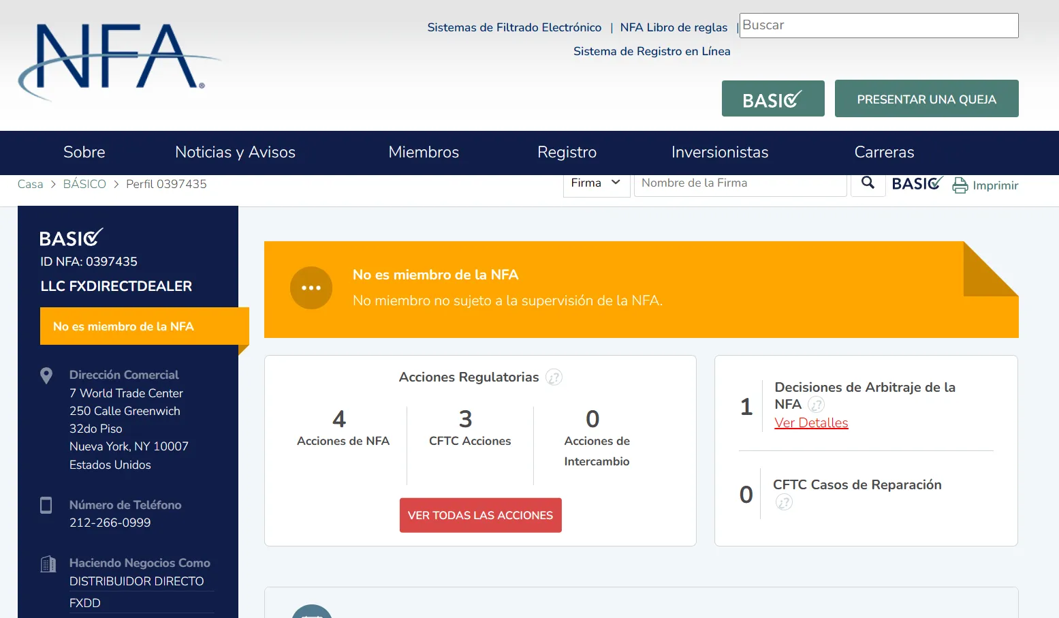Focus the Nombre de la Firma field
This screenshot has height=618, width=1059.
click(x=740, y=183)
